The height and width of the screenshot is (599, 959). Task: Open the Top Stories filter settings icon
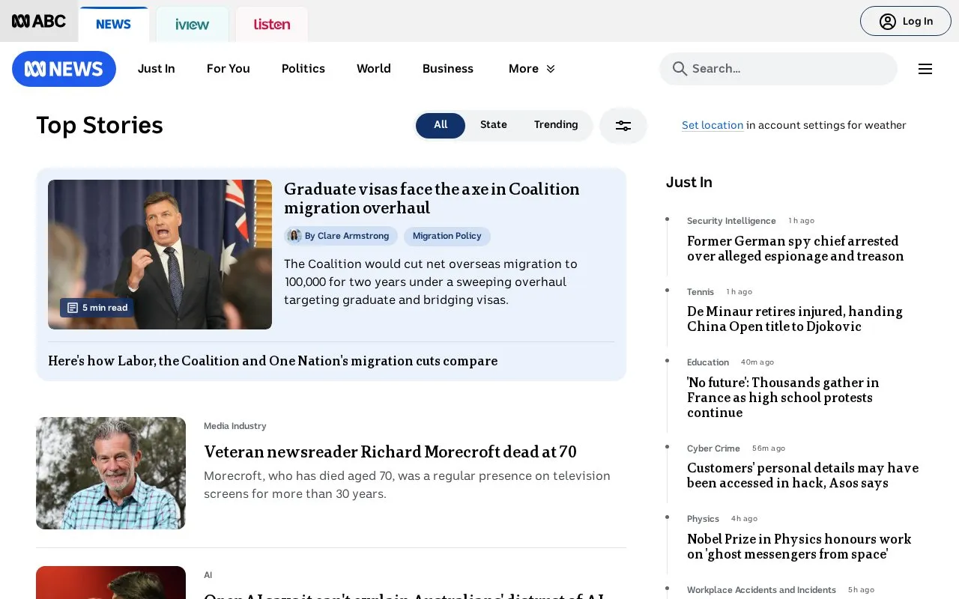point(623,126)
